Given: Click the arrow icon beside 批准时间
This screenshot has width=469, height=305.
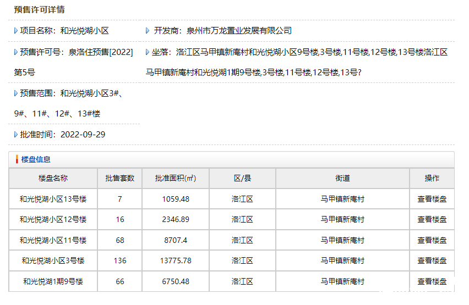Looking at the screenshot, I should pos(16,135).
